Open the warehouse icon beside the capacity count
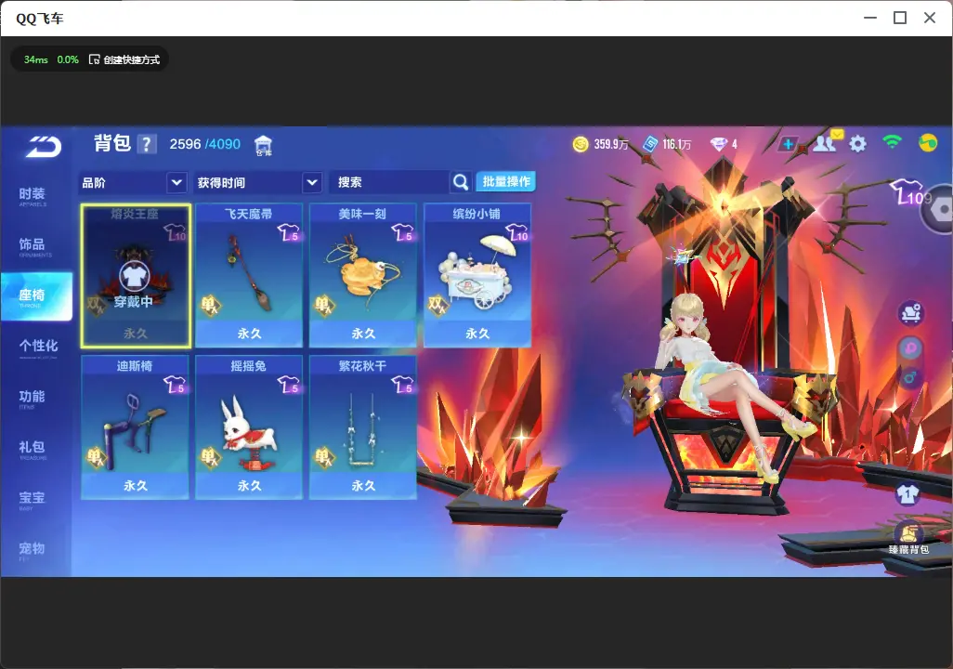The height and width of the screenshot is (669, 953). [x=263, y=145]
